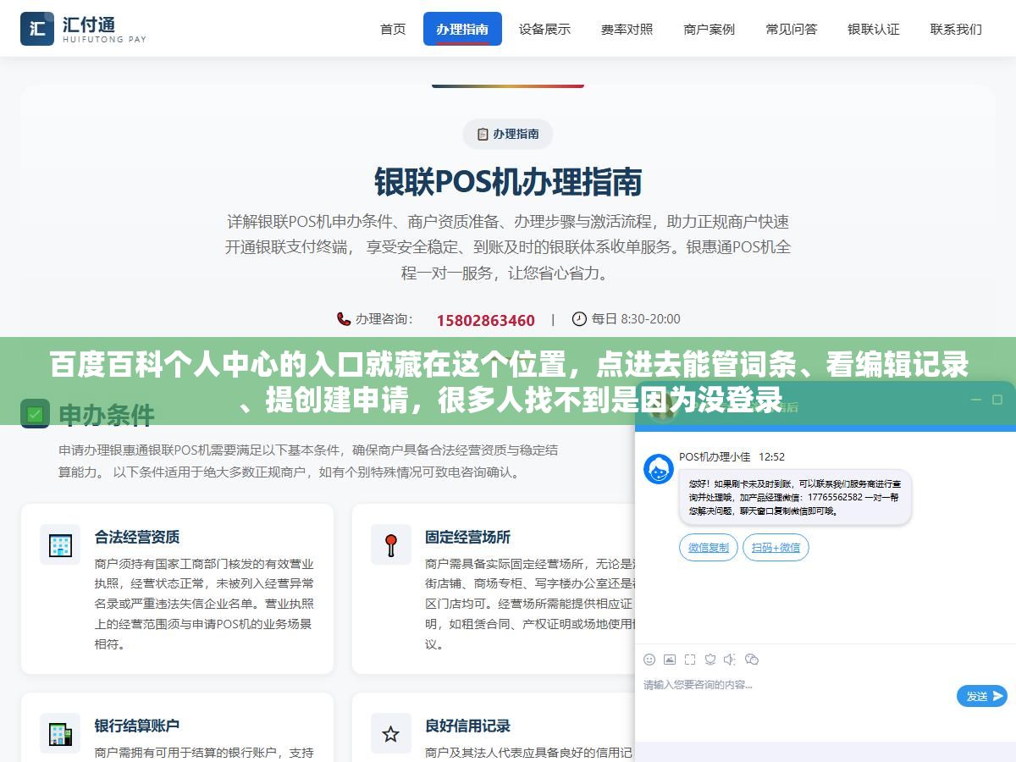Image resolution: width=1016 pixels, height=762 pixels.
Task: Click the 发送 send button
Action: 982,696
